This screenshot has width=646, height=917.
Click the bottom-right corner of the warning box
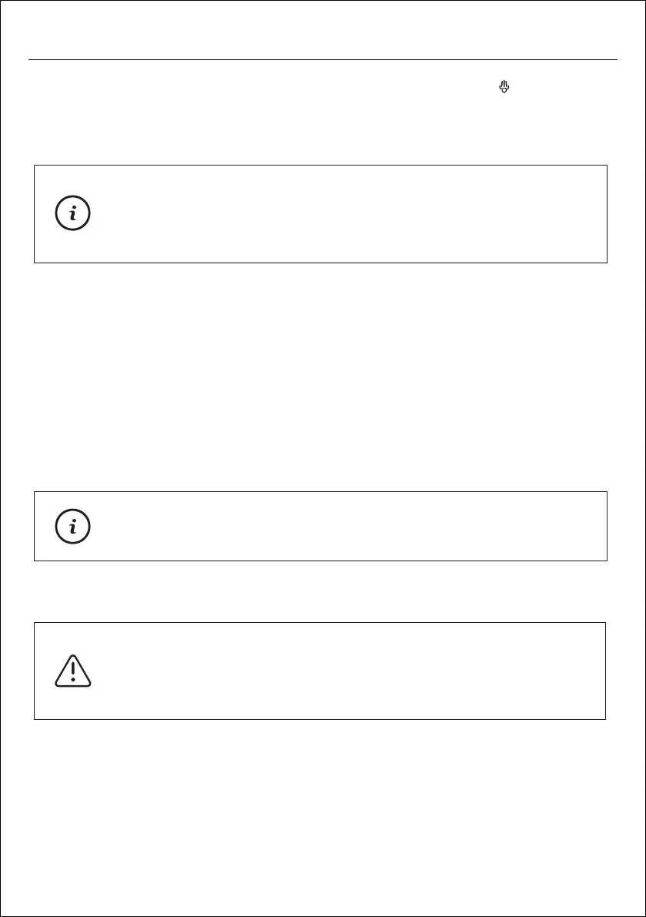tap(606, 719)
